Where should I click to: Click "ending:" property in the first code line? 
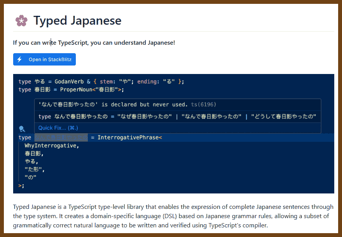pyautogui.click(x=148, y=82)
